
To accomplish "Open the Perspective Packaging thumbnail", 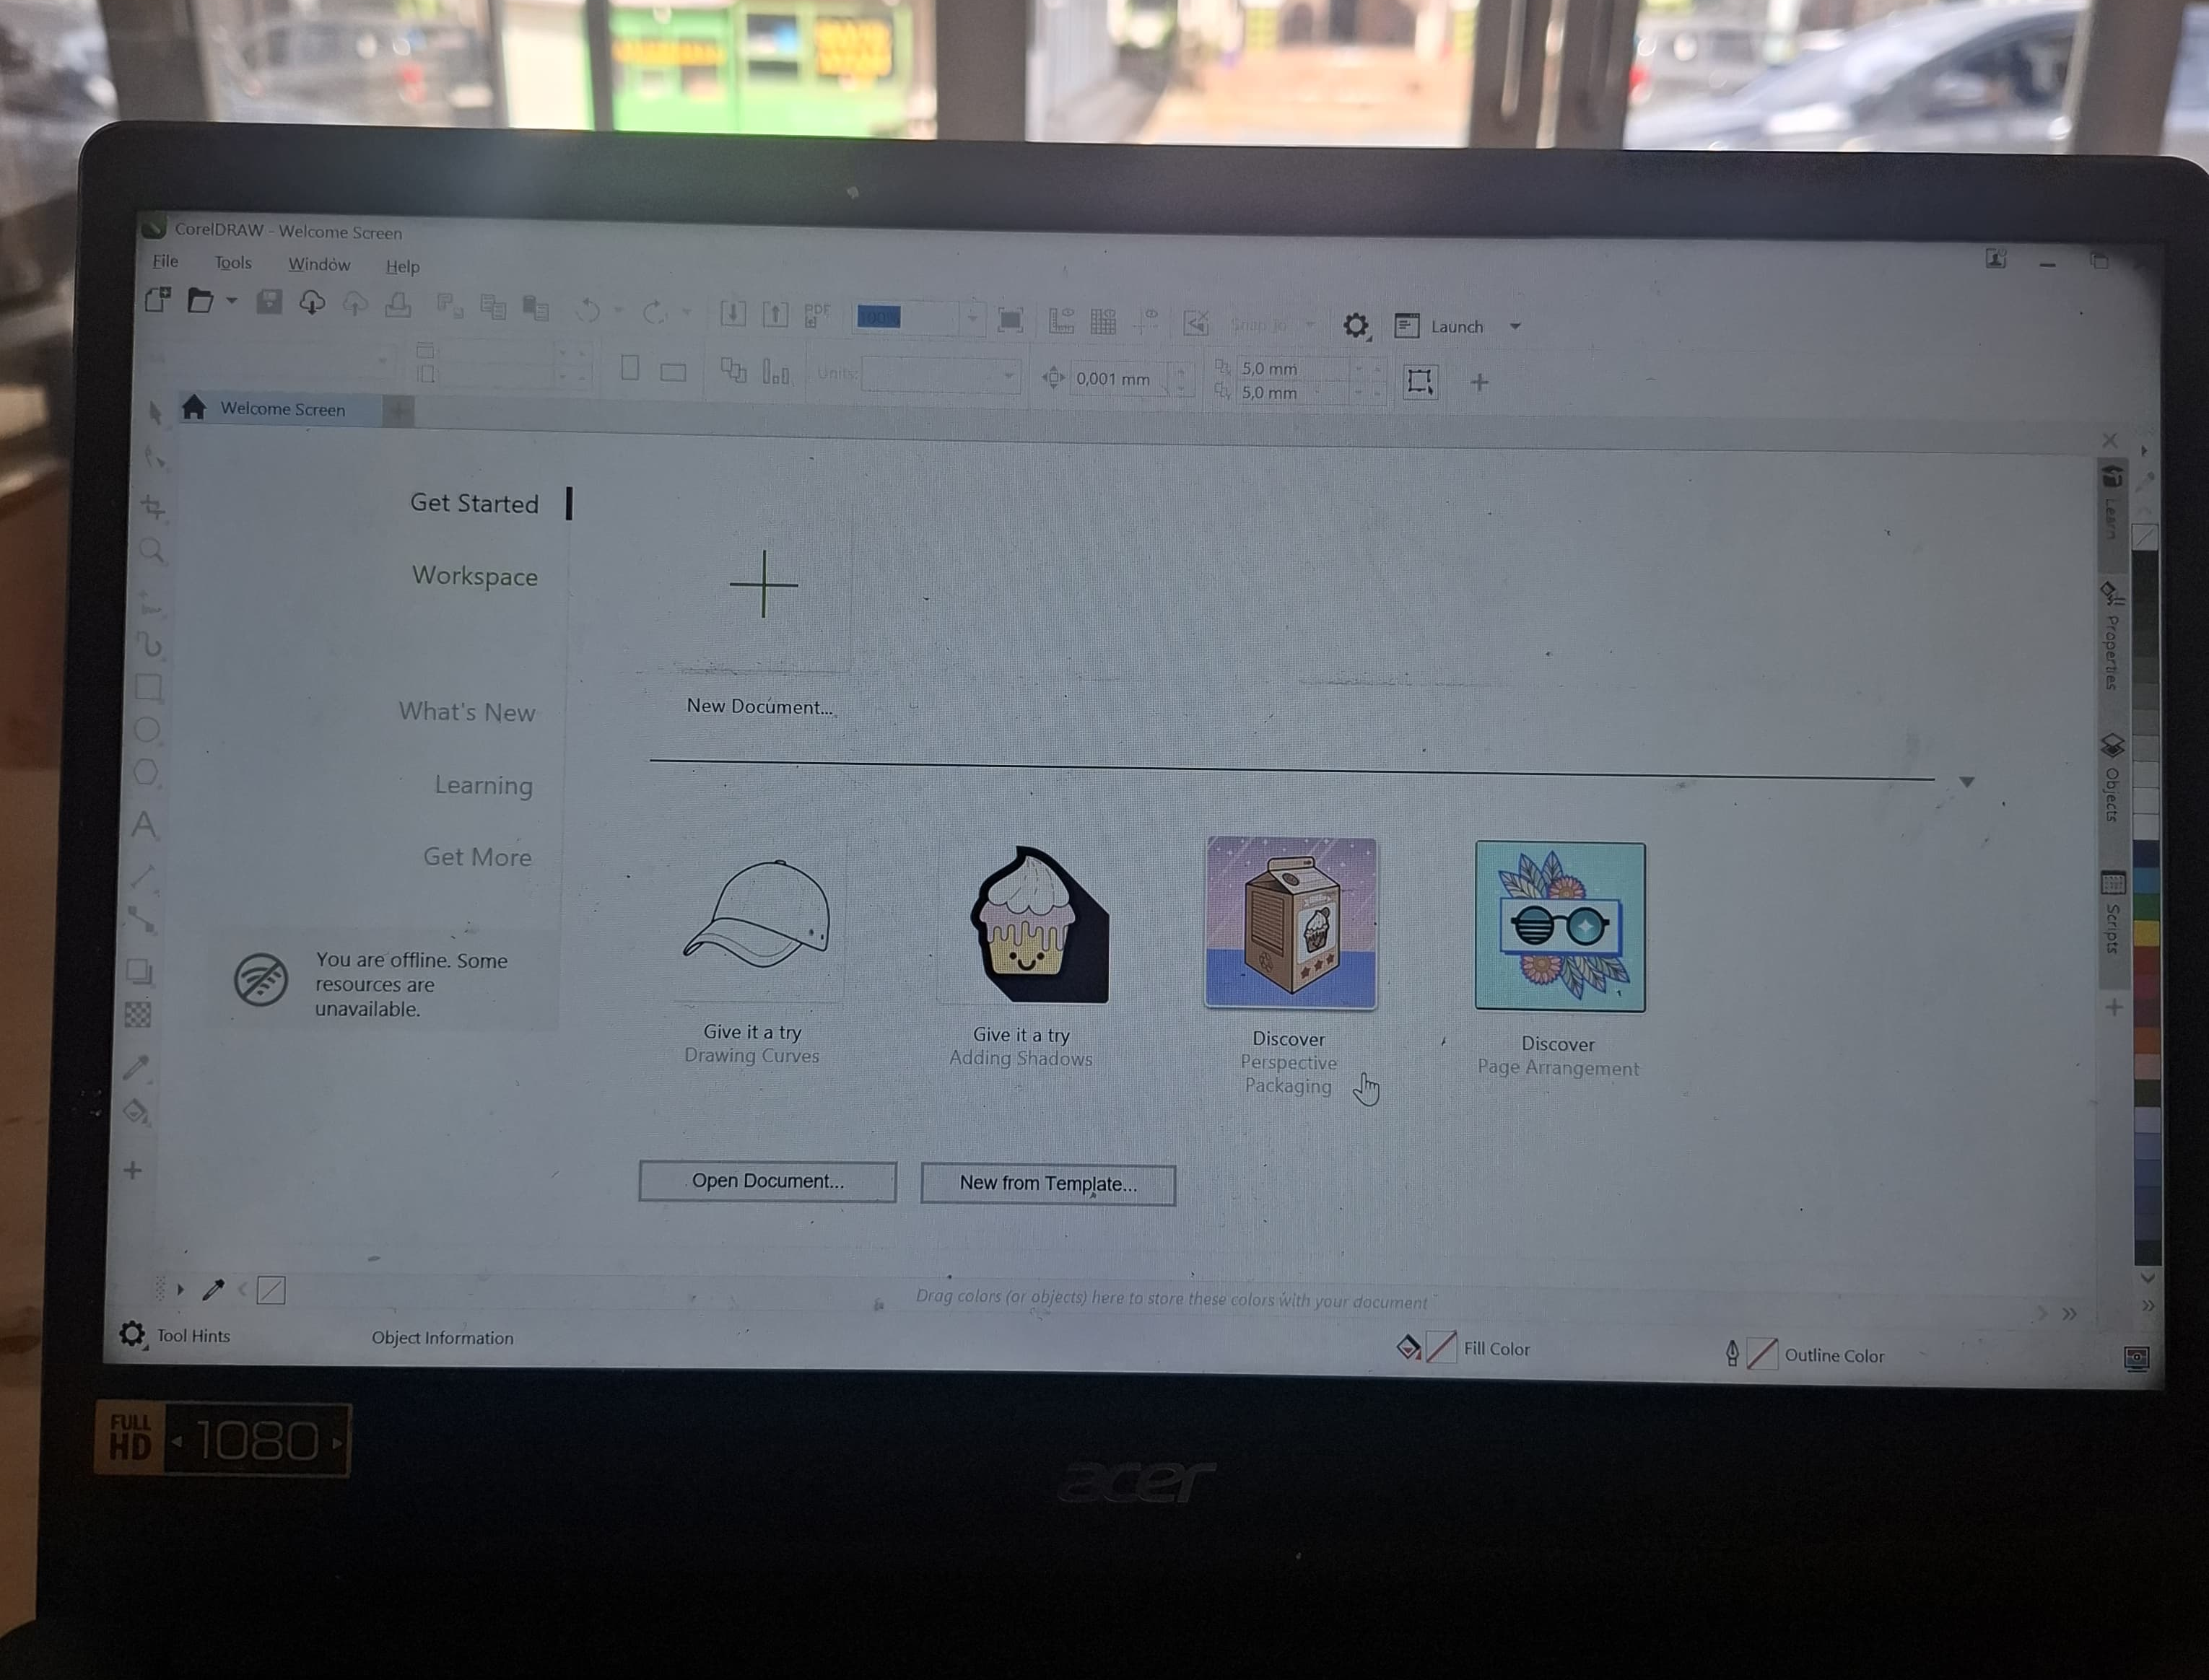I will coord(1291,922).
